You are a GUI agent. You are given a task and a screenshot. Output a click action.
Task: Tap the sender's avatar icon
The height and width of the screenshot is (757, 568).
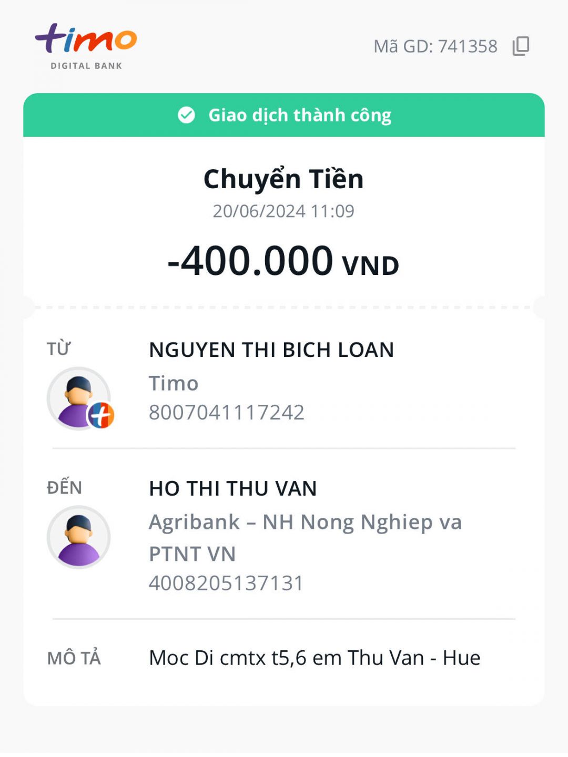(x=77, y=397)
